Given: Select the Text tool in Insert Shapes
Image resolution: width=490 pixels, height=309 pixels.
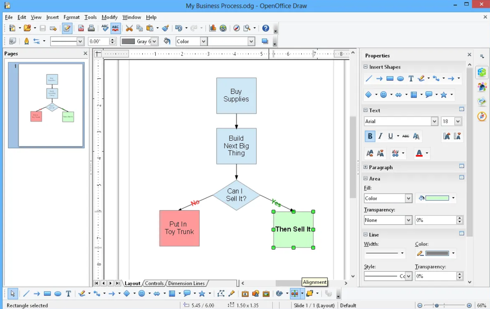Looking at the screenshot, I should 411,79.
